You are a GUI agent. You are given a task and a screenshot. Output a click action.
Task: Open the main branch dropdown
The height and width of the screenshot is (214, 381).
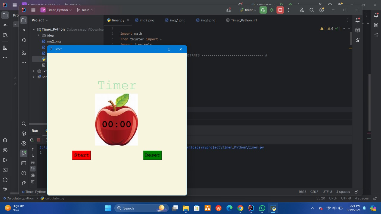pos(85,10)
